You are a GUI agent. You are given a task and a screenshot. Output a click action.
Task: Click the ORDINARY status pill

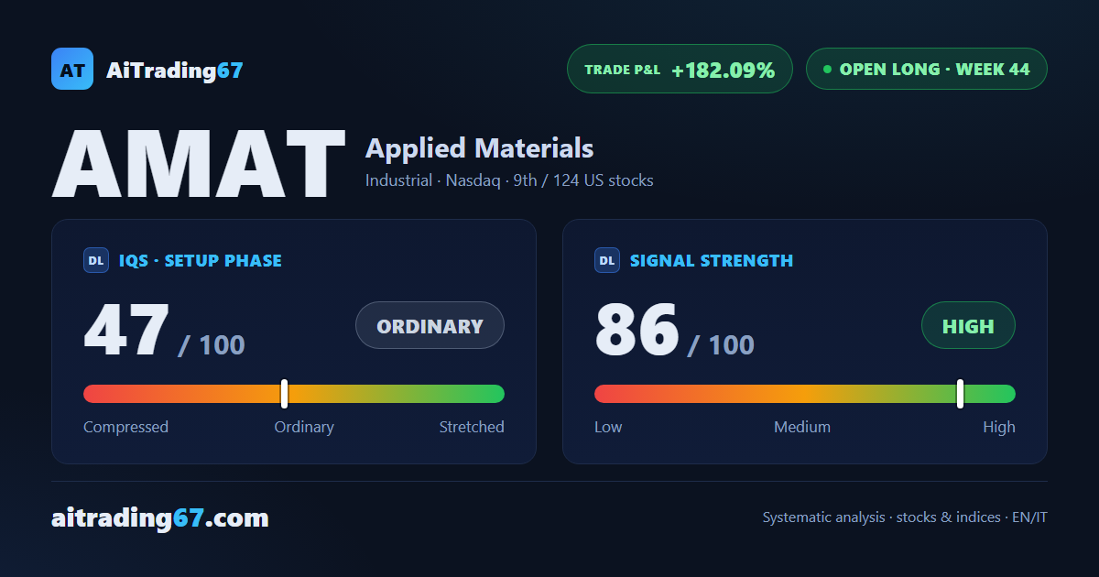tap(430, 325)
